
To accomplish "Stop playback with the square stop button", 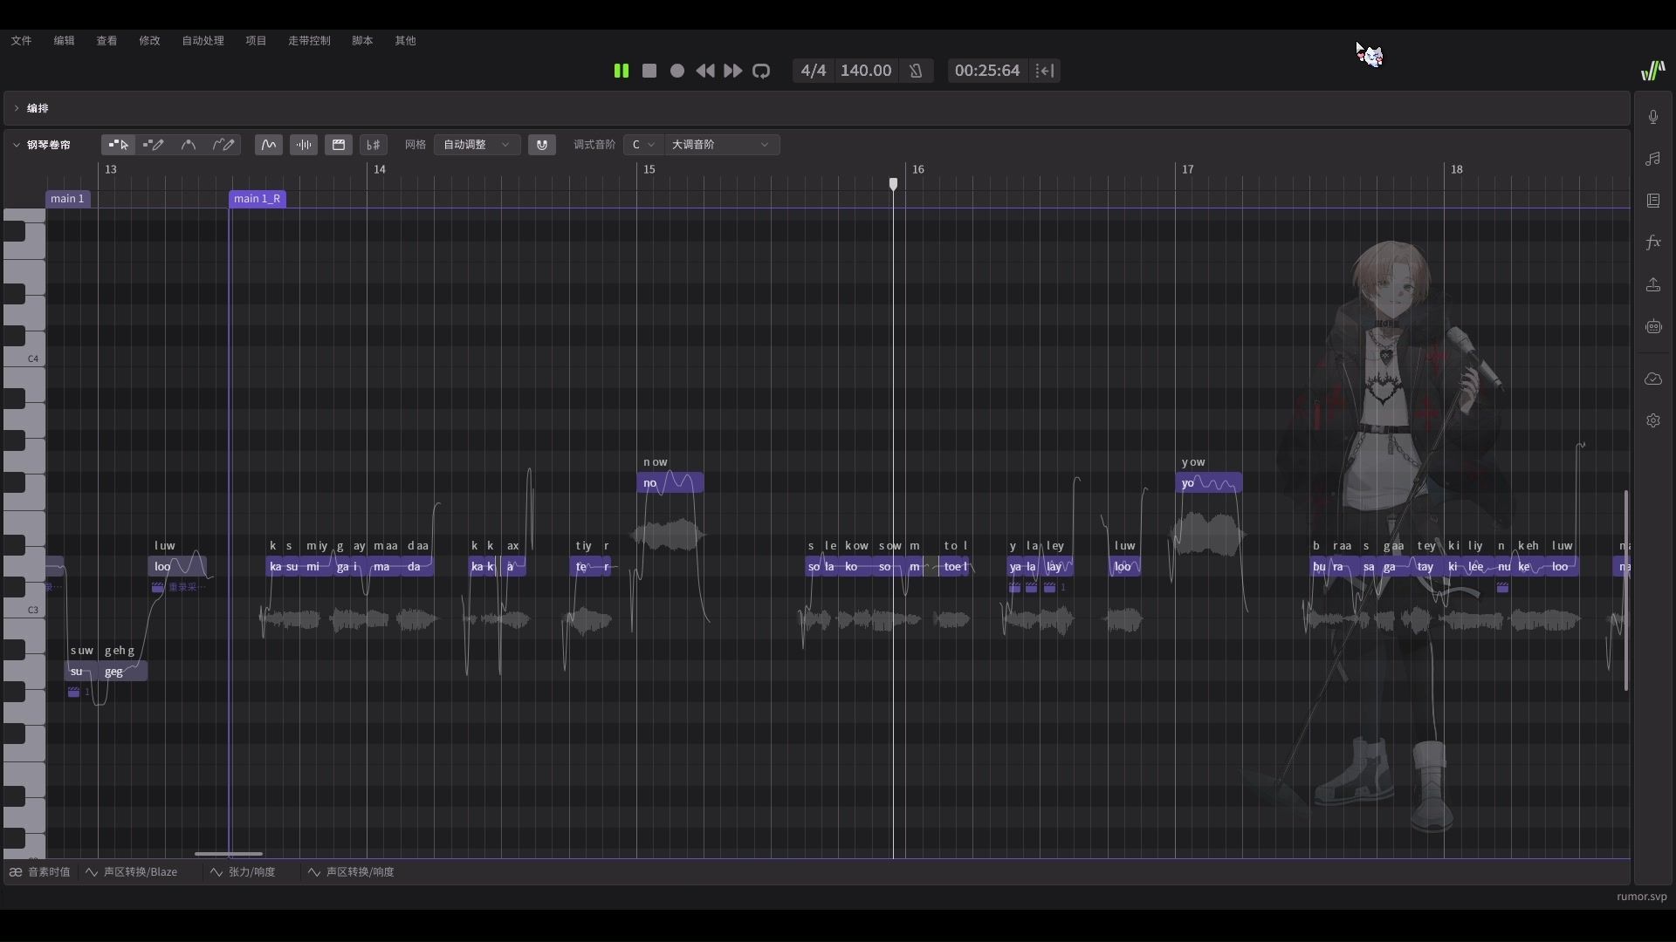I will [649, 71].
